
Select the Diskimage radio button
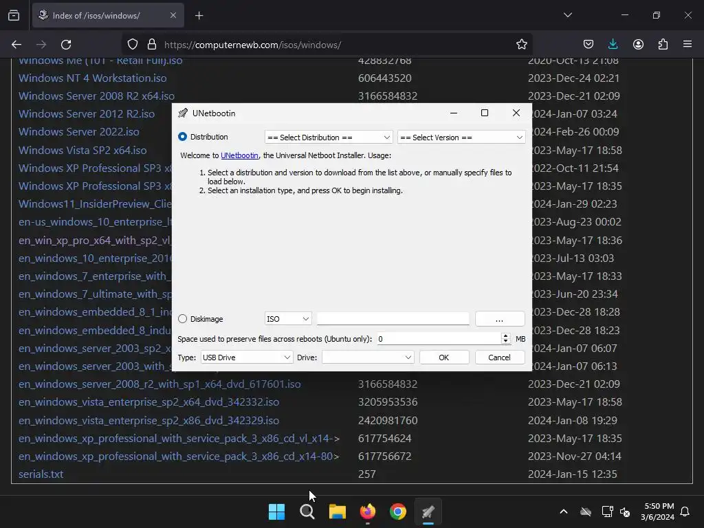[x=182, y=319]
